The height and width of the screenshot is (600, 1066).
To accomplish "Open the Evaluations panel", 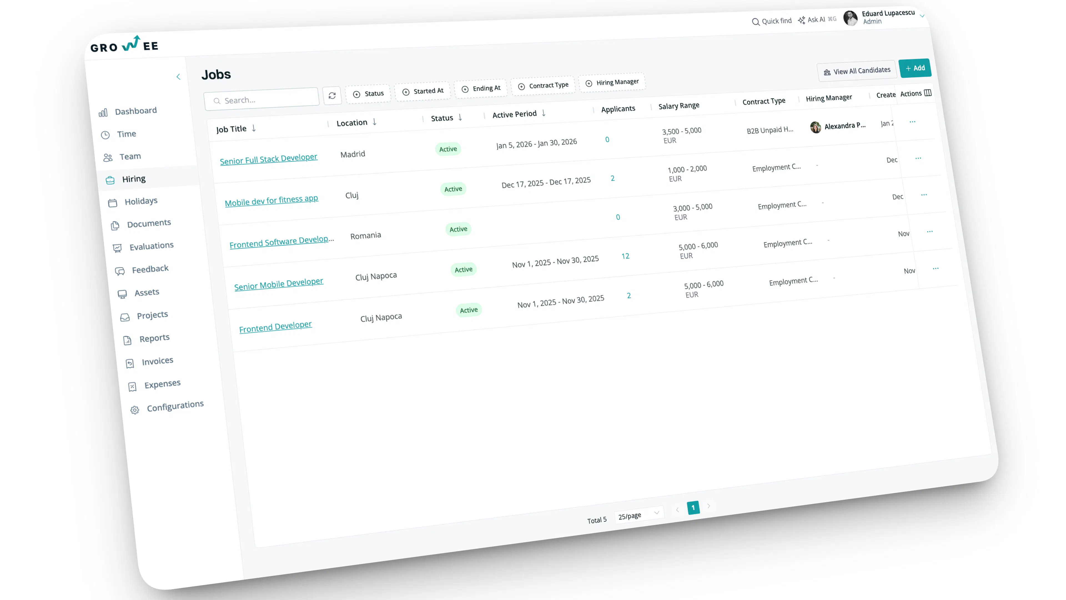I will pos(152,245).
